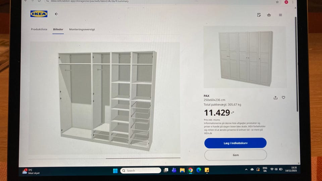The image size is (322, 181).
Task: Add PAX to favourites with heart icon
Action: (283, 98)
